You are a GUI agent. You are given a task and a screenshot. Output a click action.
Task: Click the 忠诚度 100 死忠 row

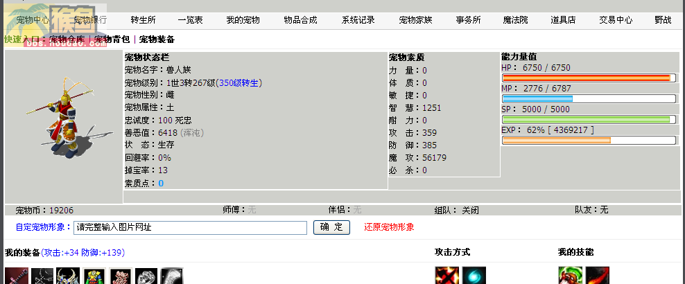coord(158,121)
